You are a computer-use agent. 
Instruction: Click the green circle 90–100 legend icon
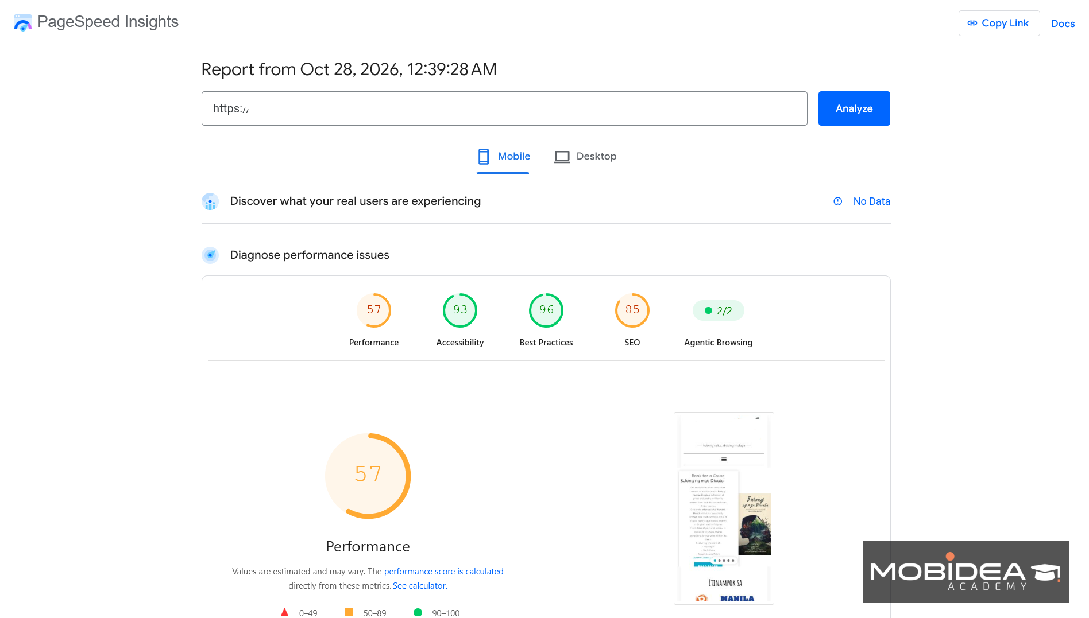418,612
